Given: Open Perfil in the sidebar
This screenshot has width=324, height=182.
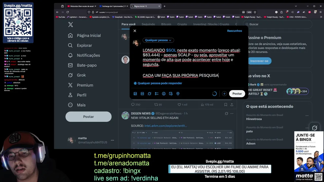Looking at the screenshot, I should point(77,95).
